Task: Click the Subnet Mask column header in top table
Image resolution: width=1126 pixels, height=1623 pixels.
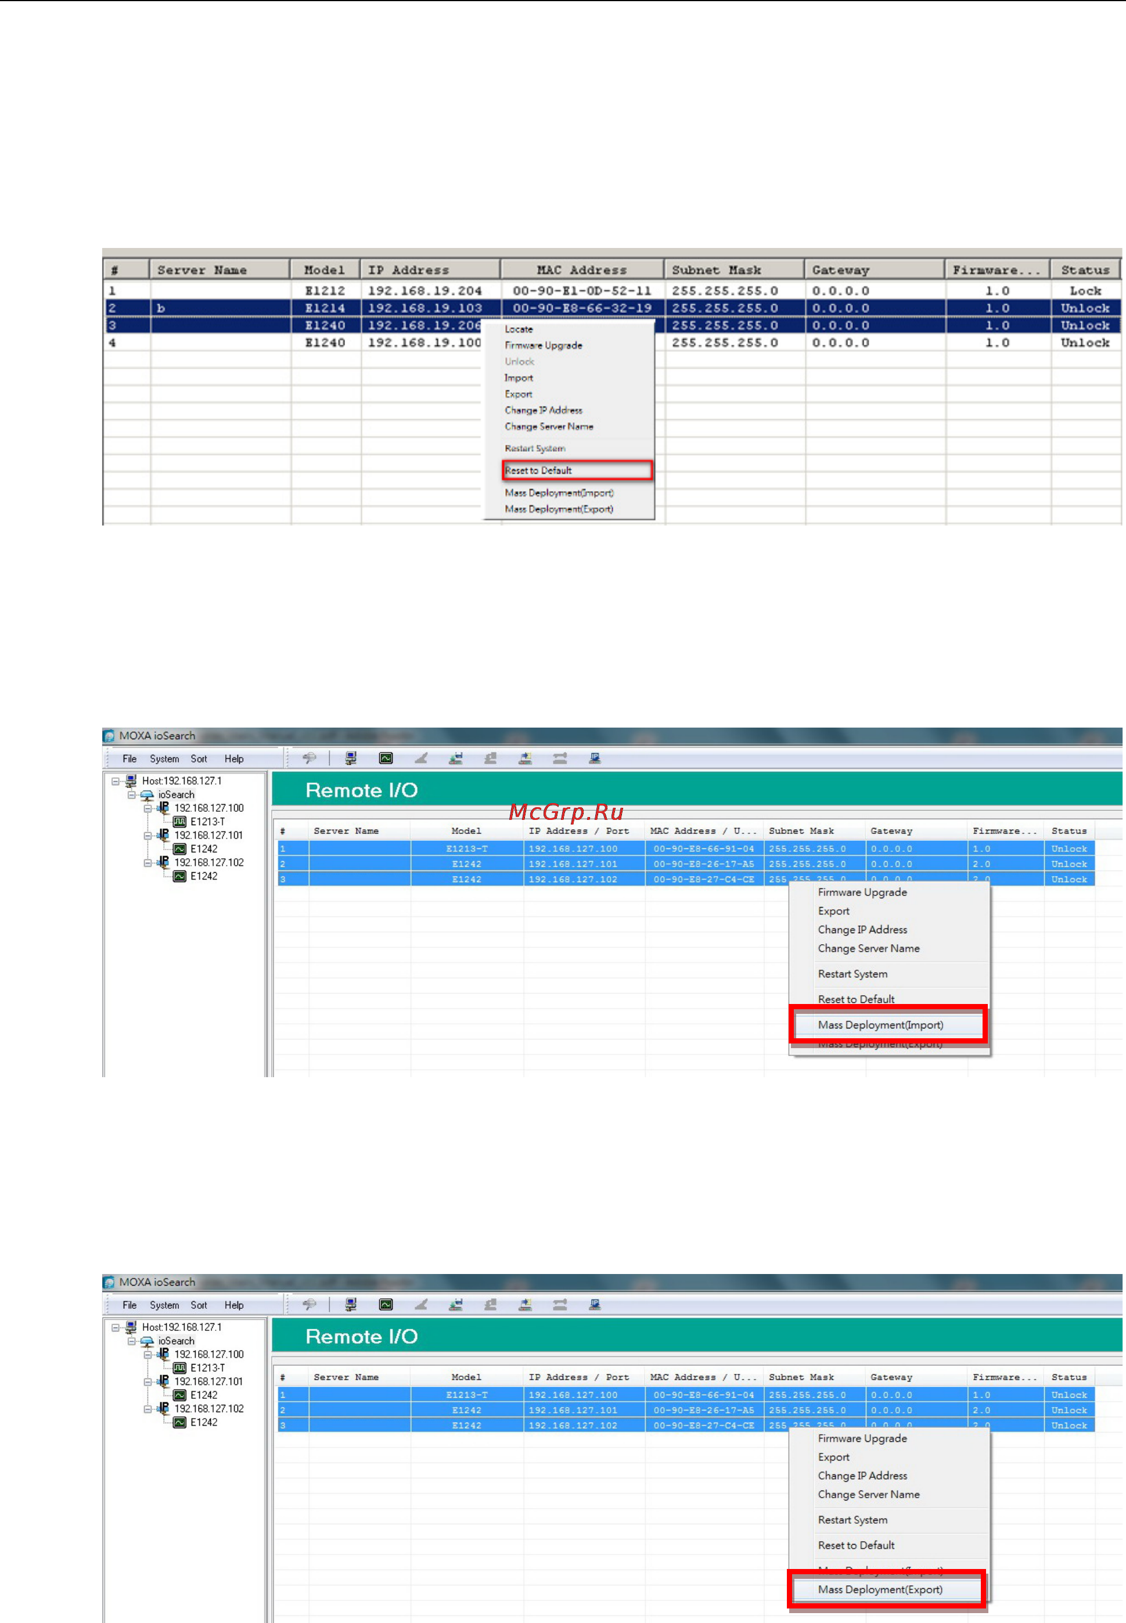Action: click(734, 269)
